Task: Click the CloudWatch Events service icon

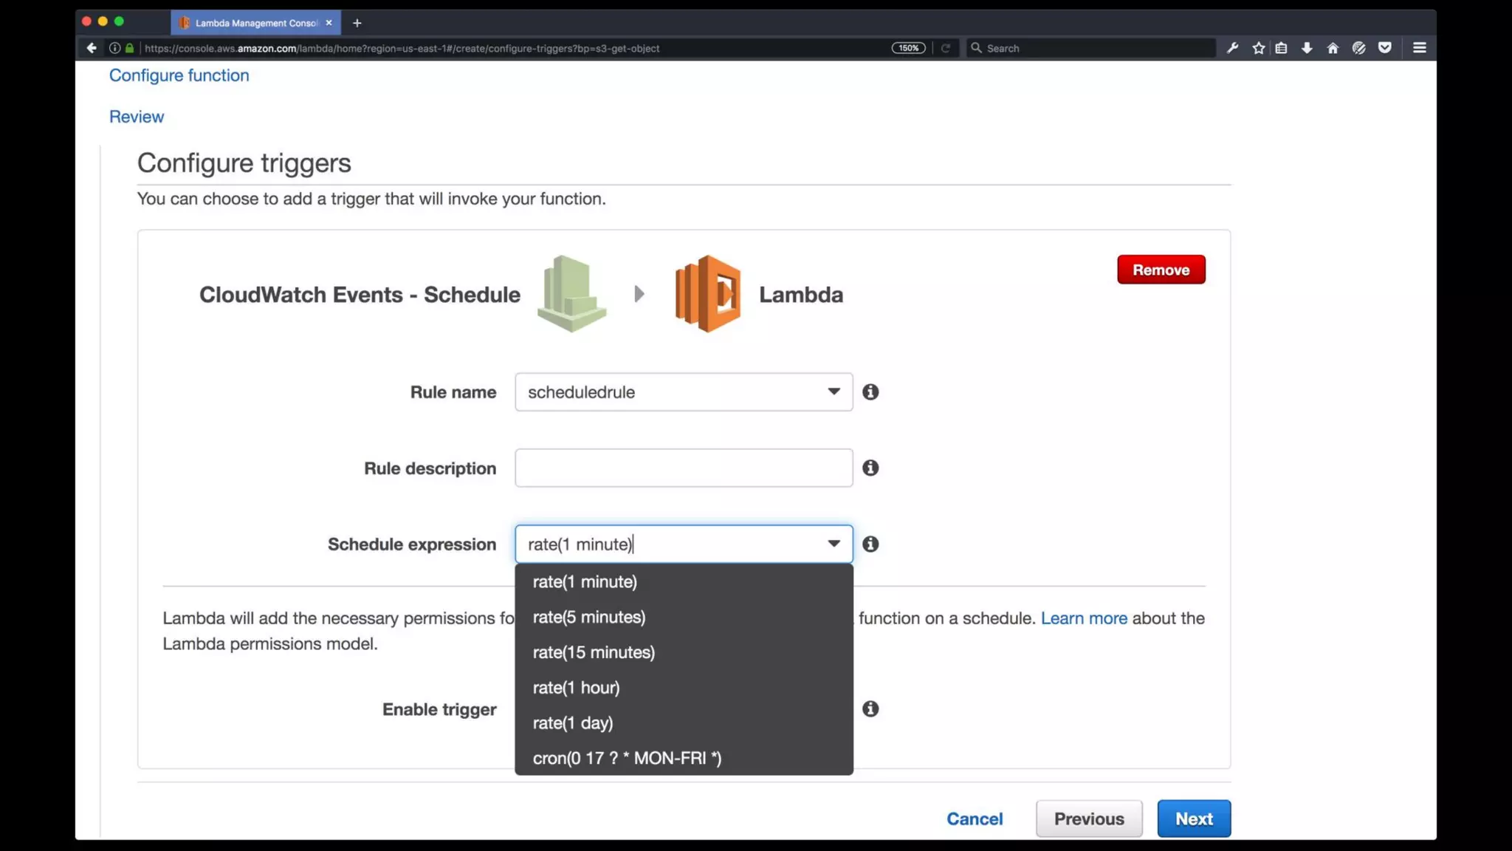Action: 571,294
